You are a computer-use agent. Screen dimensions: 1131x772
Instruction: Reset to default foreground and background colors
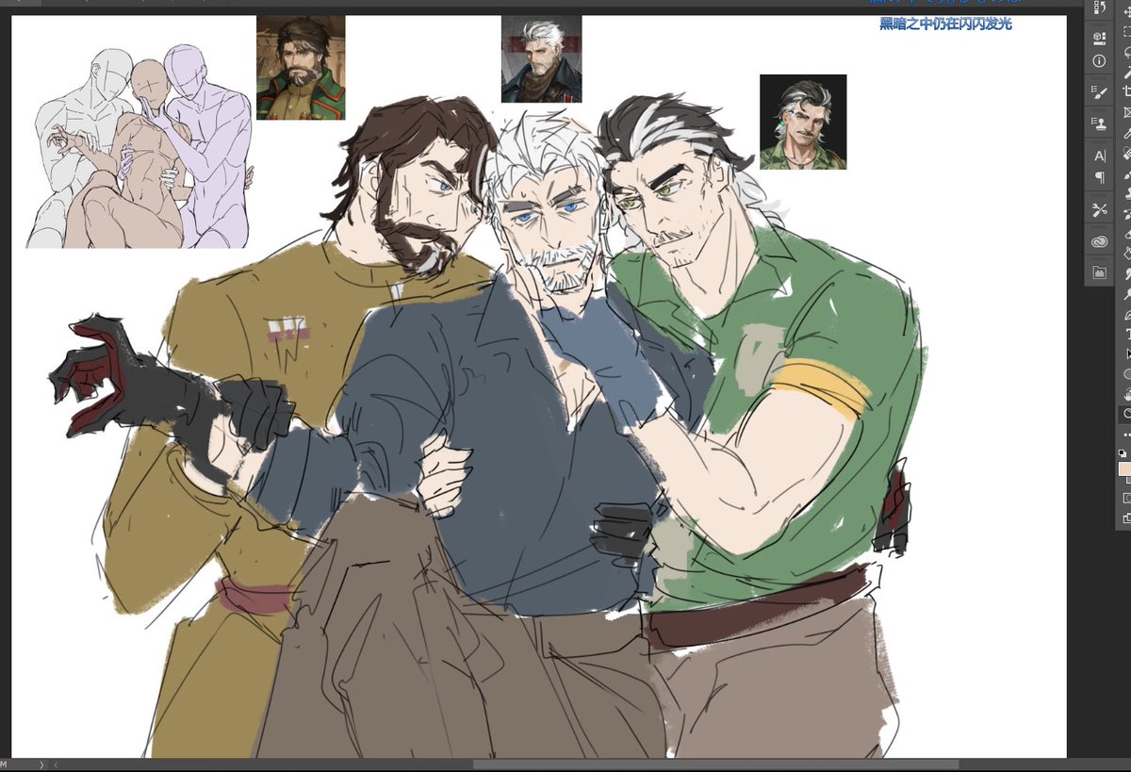point(1123,453)
